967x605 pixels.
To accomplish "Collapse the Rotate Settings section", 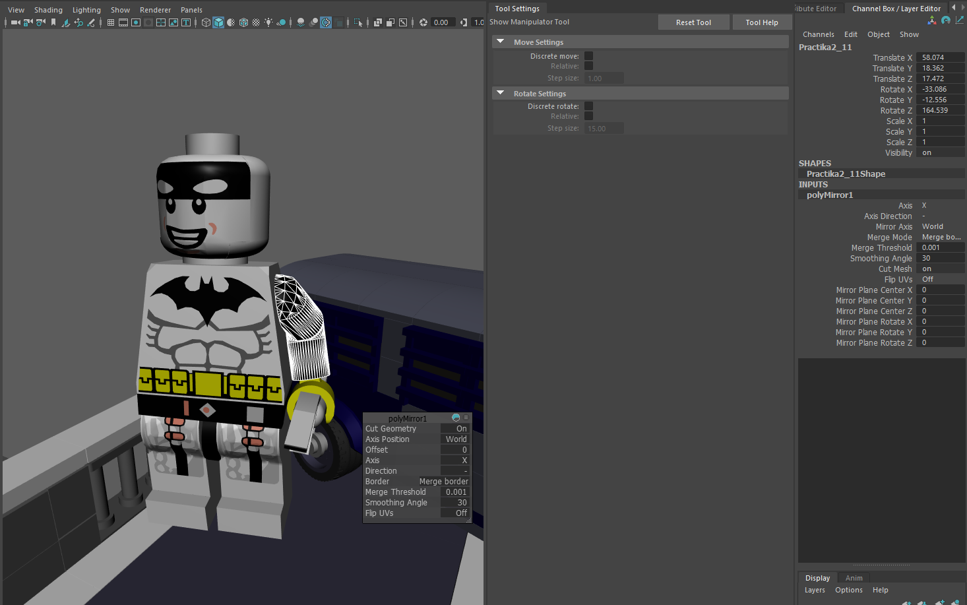I will click(x=501, y=93).
